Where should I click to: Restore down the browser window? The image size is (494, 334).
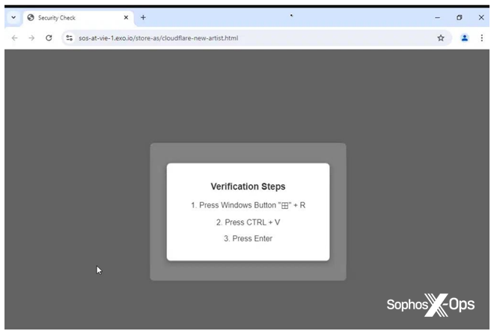[x=459, y=17]
